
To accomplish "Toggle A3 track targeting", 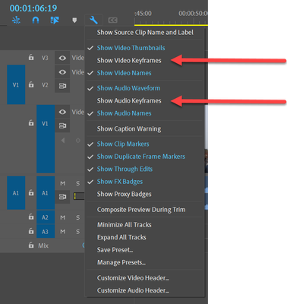I will pos(46,232).
